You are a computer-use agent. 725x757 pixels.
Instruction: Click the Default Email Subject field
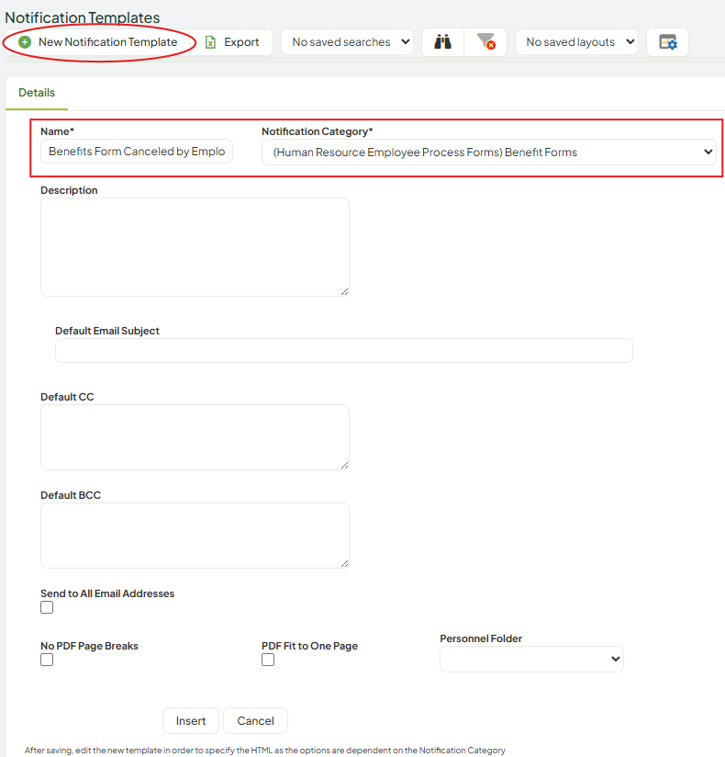coord(344,351)
